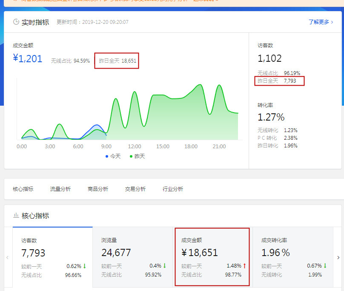Click the green down arrow in 访客数 card

pyautogui.click(x=84, y=266)
